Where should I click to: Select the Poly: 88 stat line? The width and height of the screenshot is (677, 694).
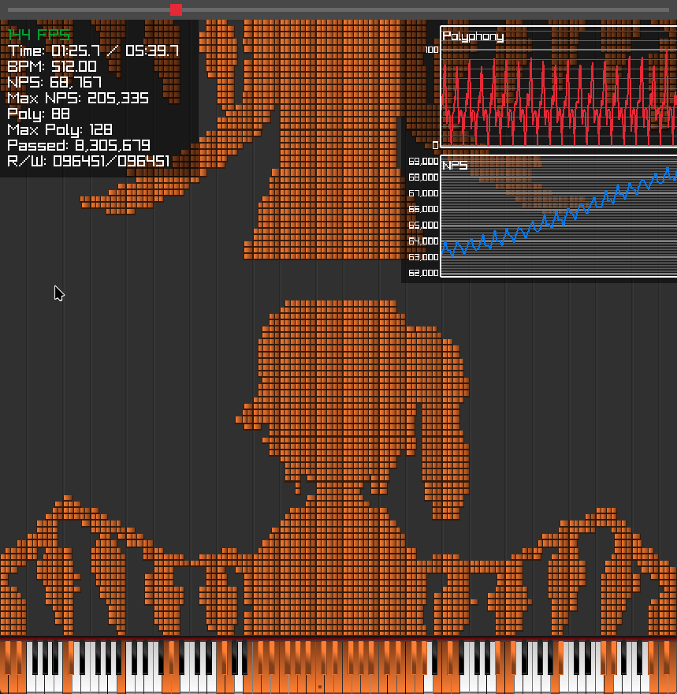(39, 114)
